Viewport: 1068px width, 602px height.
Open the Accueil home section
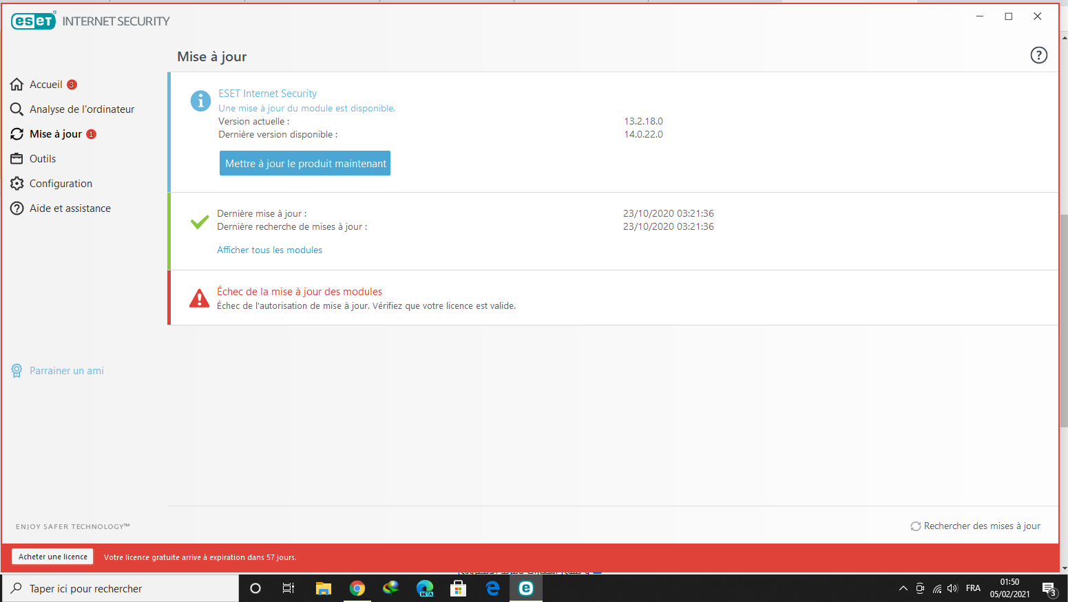(45, 85)
